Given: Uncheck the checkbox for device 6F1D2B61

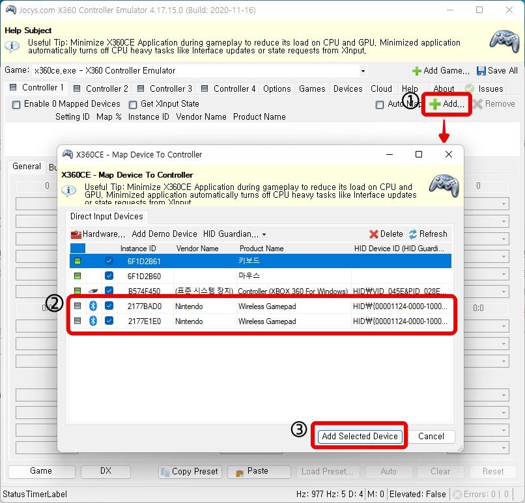Looking at the screenshot, I should 109,260.
